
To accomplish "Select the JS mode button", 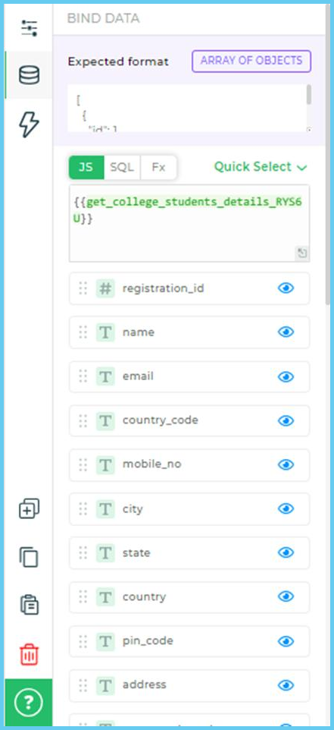I will pyautogui.click(x=86, y=168).
